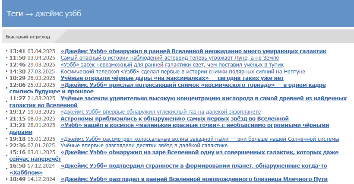Viewport: 354px width, 184px height.
Task: Click timestamp 15:16 03.01.2025
Action: pyautogui.click(x=32, y=152)
